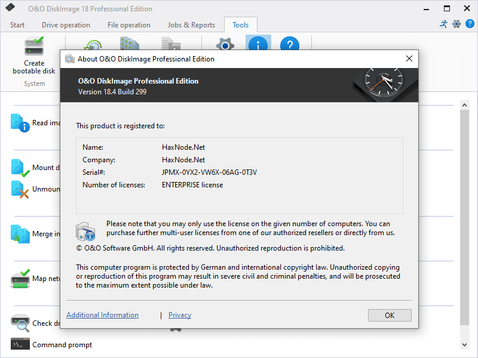The image size is (478, 358).
Task: Select the Tools tab
Action: (x=241, y=25)
